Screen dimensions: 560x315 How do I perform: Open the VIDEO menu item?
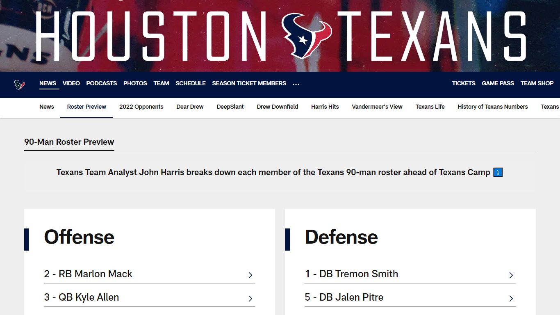point(71,83)
